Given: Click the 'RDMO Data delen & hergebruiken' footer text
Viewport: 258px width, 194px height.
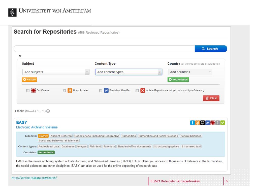Looking at the screenshot, I should [175, 181].
